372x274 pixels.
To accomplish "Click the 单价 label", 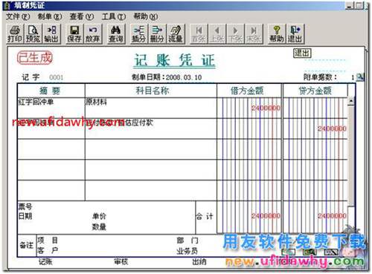I will tap(99, 216).
